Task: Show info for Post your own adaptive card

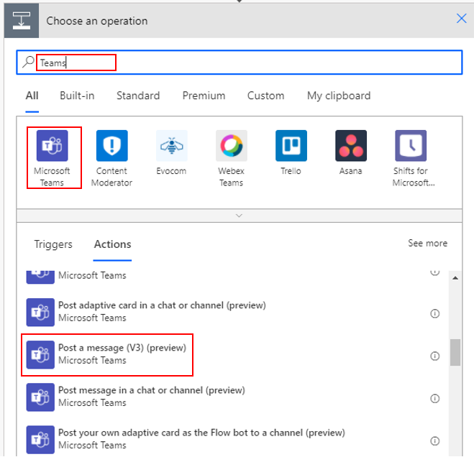Action: (x=434, y=441)
